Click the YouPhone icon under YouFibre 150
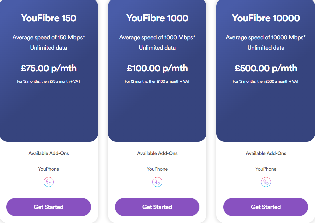This screenshot has height=223, width=315. point(49,182)
